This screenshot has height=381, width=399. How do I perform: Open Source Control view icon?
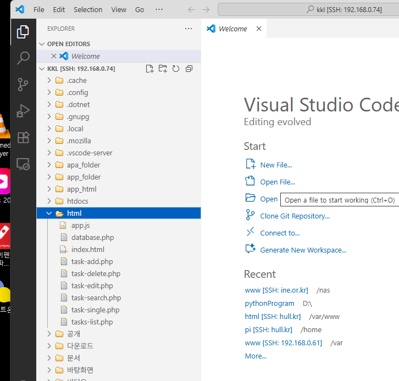tap(23, 84)
